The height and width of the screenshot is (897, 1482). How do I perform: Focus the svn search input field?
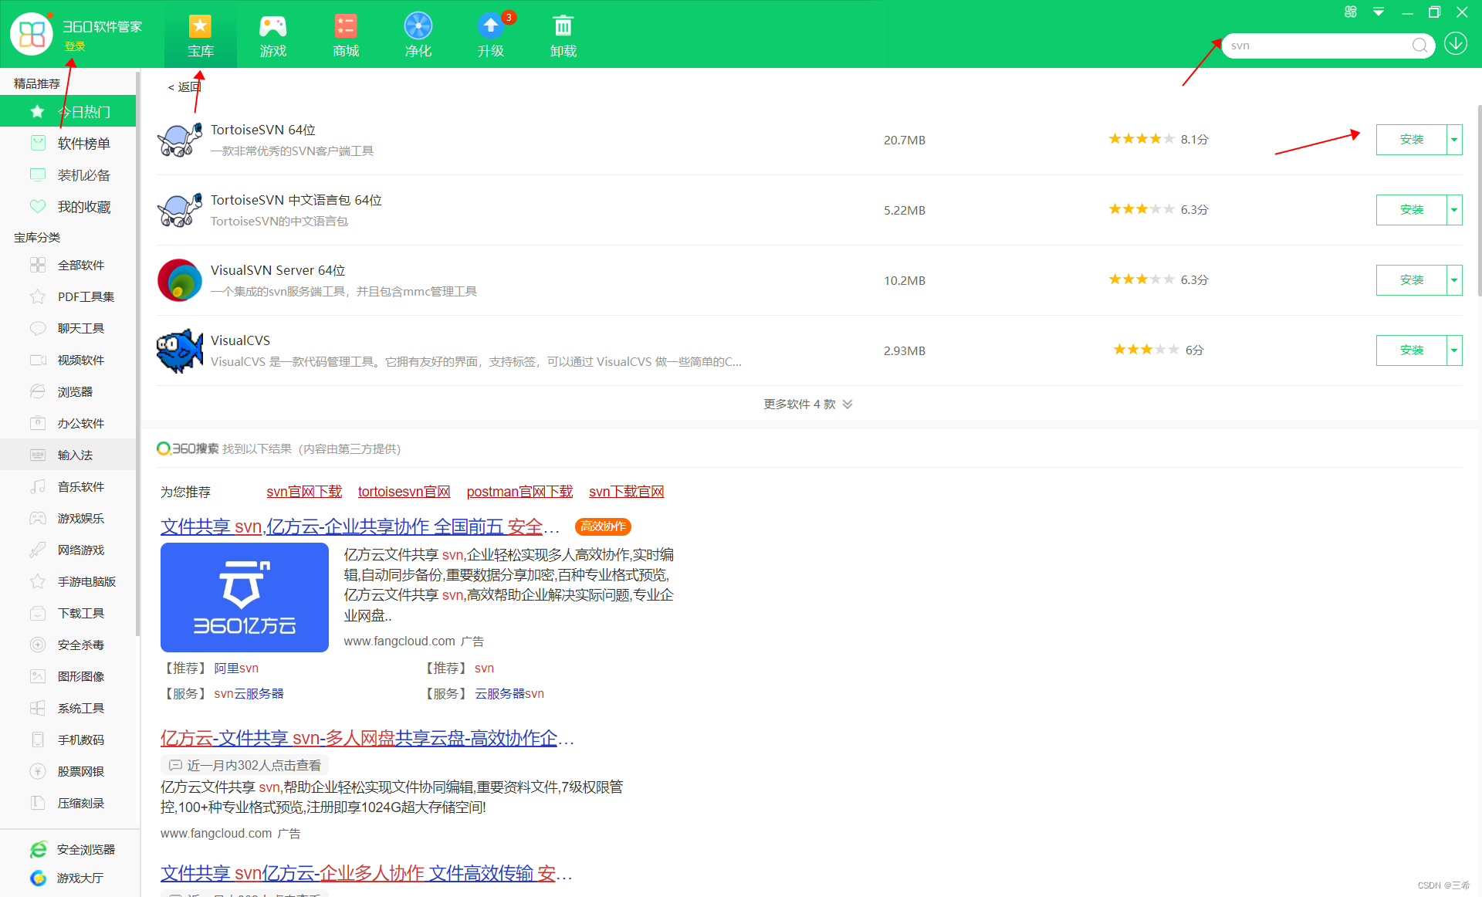pos(1318,46)
